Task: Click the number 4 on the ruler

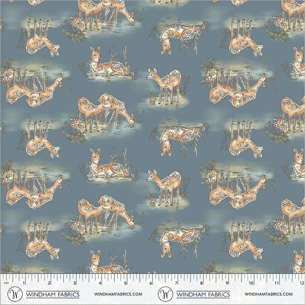Action: (100, 283)
